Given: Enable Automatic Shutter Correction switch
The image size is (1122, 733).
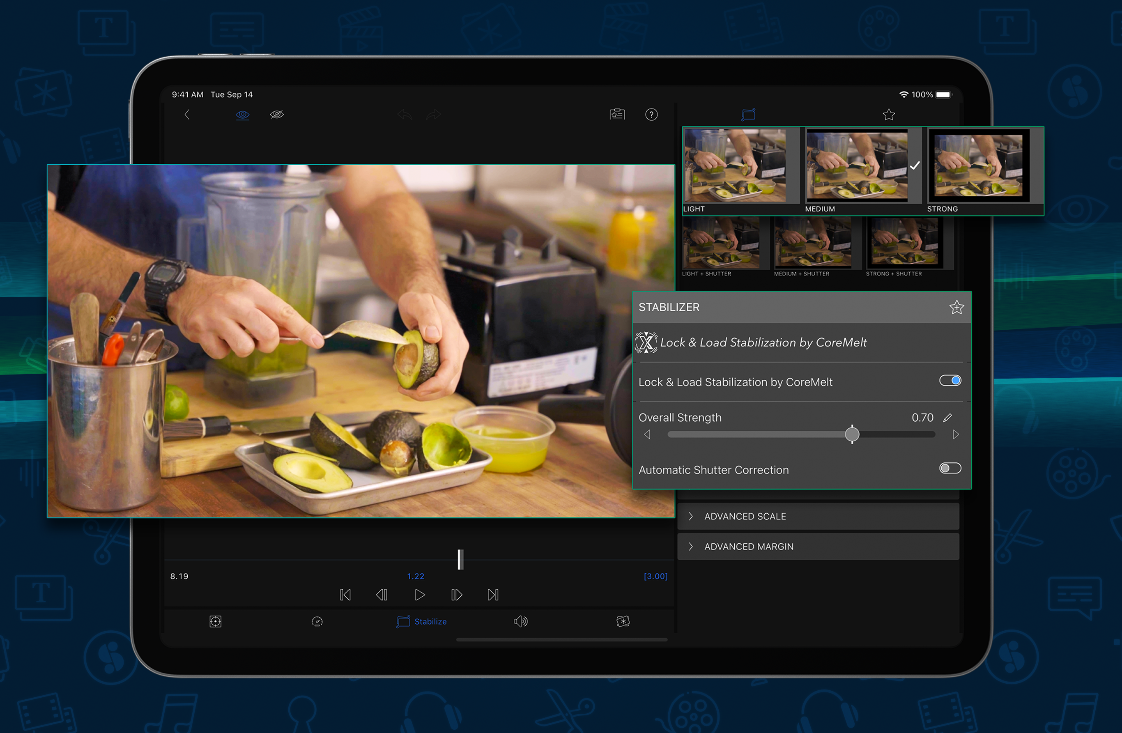Looking at the screenshot, I should (950, 468).
